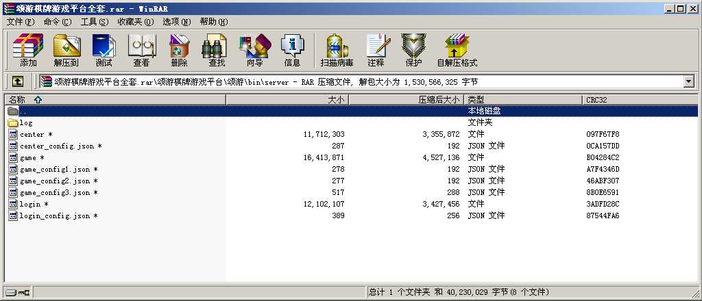Click the archive path address field

tap(367, 81)
